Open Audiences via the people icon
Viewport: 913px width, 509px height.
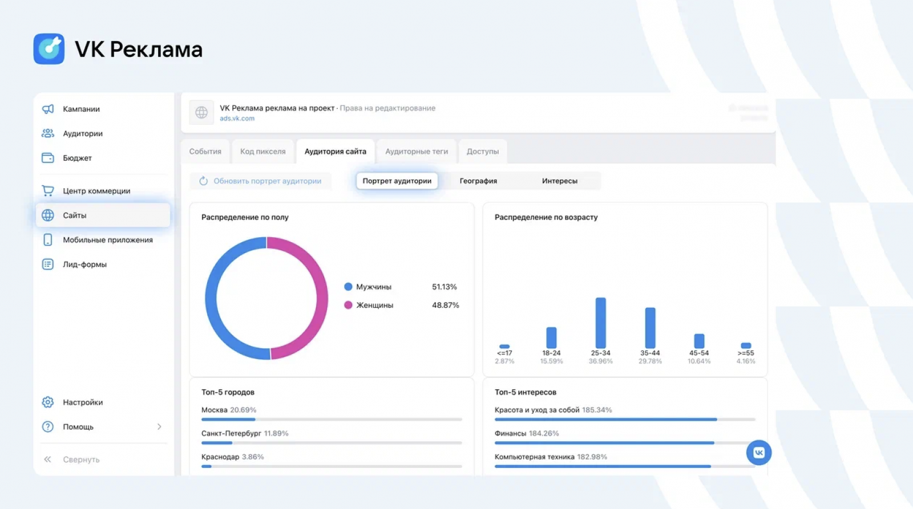(x=48, y=133)
